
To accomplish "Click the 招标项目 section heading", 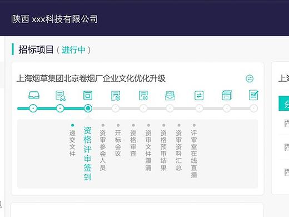I will click(36, 50).
